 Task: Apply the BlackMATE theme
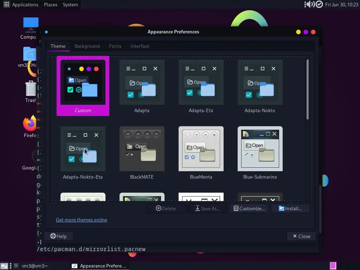tap(142, 153)
